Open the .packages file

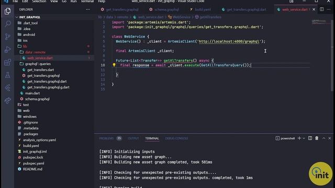30,134
